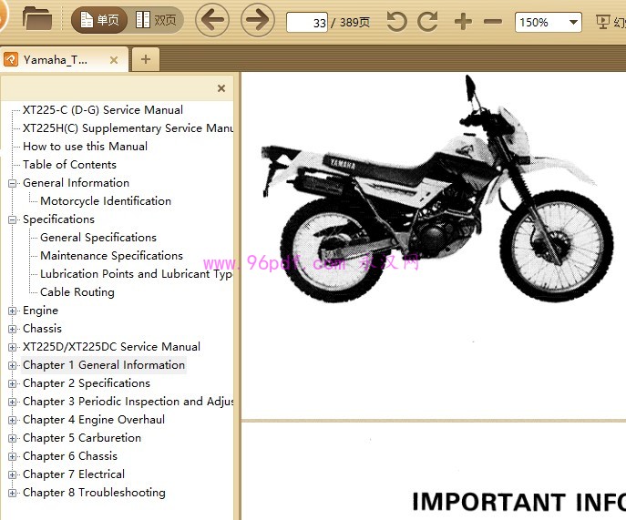Expand Chapter 8 Troubleshooting node

(13, 493)
